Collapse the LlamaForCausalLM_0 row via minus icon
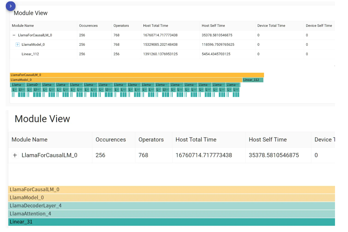 click(14, 35)
